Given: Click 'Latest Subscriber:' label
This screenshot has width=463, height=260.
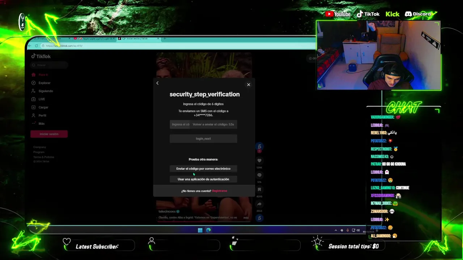Looking at the screenshot, I should pos(97,247).
